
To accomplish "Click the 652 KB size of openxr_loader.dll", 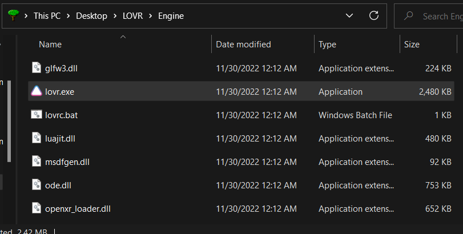I will coord(438,209).
